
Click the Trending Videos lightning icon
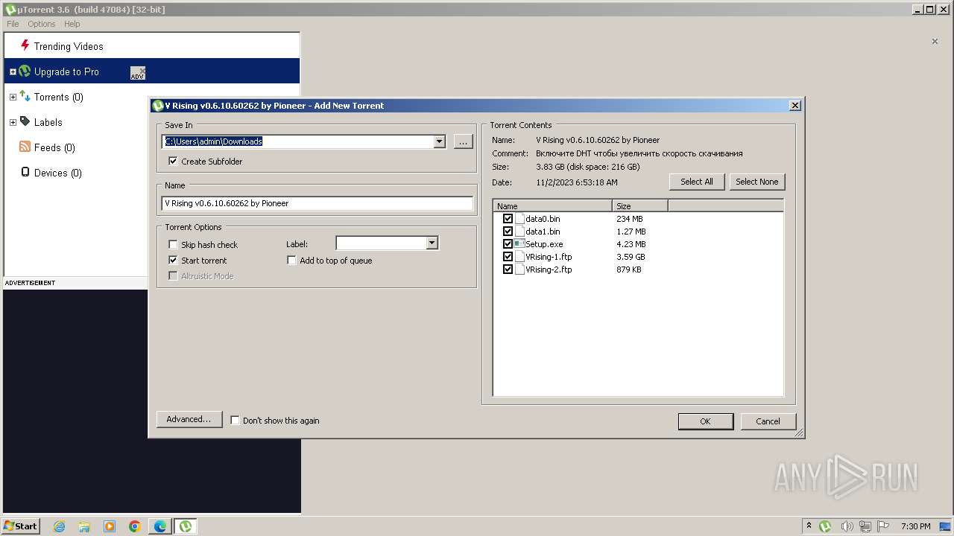(25, 45)
